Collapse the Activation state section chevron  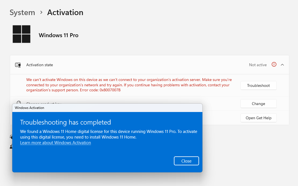[x=282, y=65]
